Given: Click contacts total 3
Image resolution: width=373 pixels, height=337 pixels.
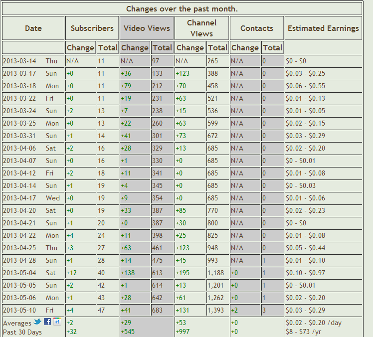Looking at the screenshot, I should pyautogui.click(x=264, y=310).
